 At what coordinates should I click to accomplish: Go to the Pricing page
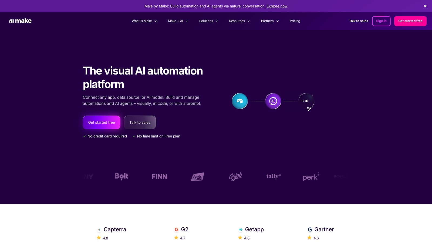coord(295,21)
